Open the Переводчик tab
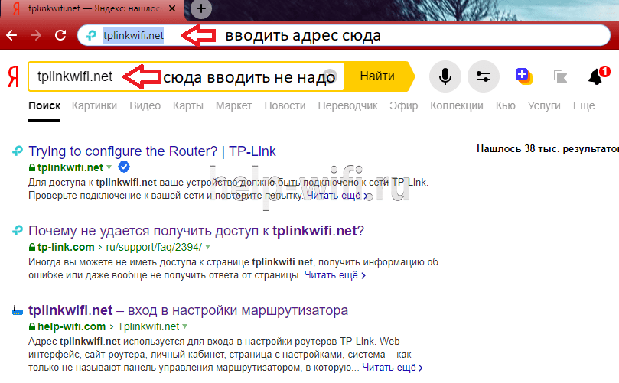This screenshot has height=383, width=619. (x=347, y=105)
